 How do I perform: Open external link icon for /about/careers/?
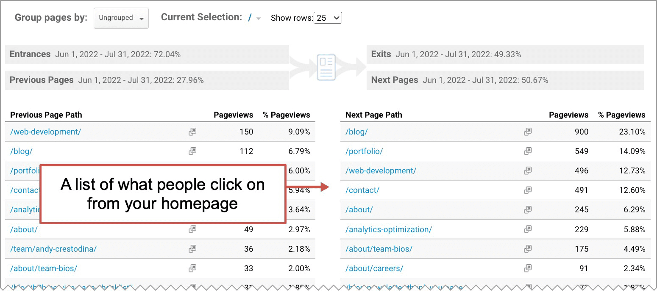(x=528, y=268)
